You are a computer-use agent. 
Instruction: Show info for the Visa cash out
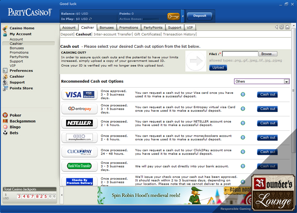coord(243,94)
